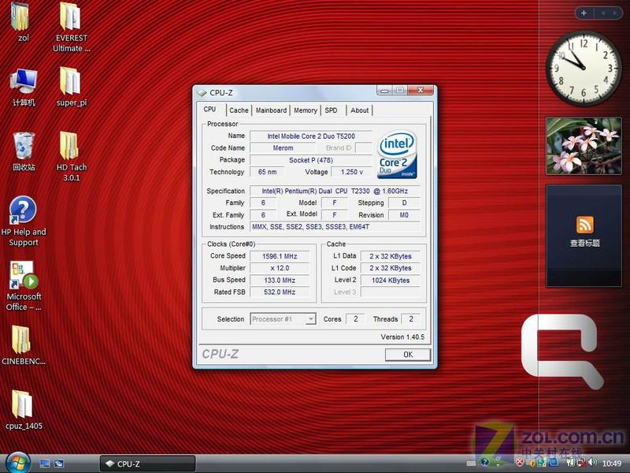
Task: Click the Core Speed 1596.1 MHz value
Action: pos(280,256)
